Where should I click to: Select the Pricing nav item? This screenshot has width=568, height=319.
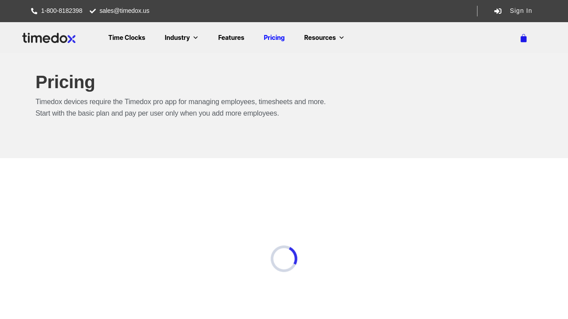tap(274, 38)
